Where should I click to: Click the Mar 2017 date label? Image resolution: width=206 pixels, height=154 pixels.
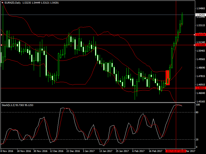[x=191, y=151]
